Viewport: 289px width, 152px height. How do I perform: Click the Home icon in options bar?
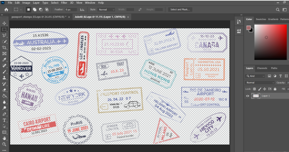6,10
